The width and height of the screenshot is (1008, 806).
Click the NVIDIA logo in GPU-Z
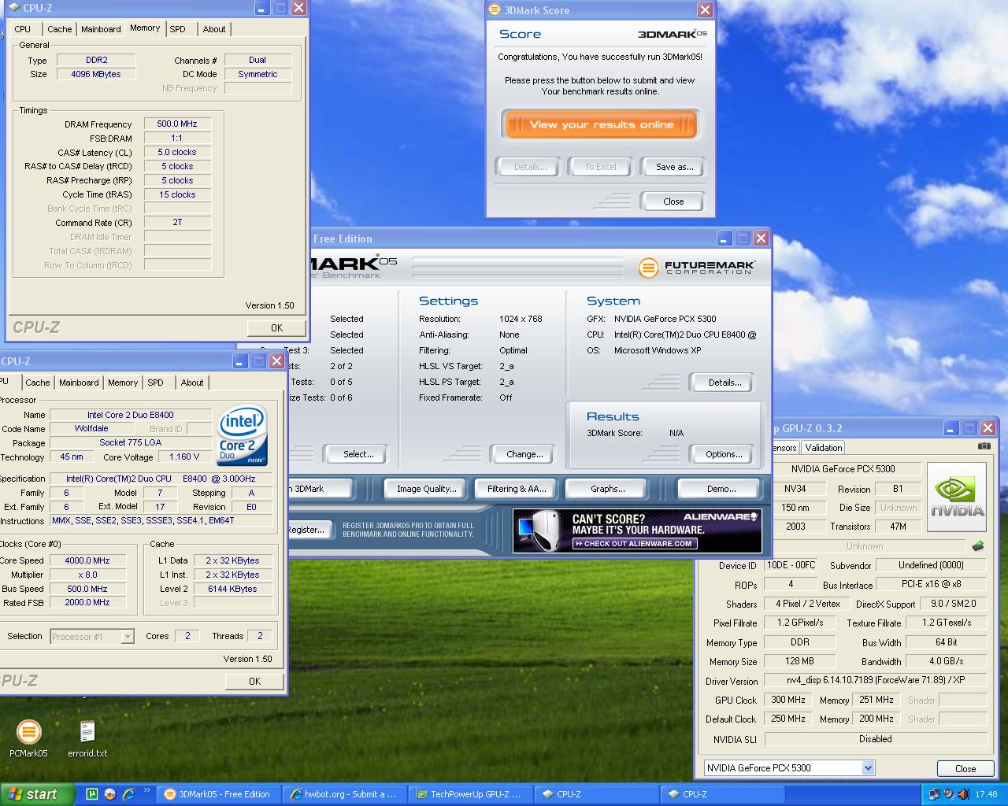(x=957, y=497)
